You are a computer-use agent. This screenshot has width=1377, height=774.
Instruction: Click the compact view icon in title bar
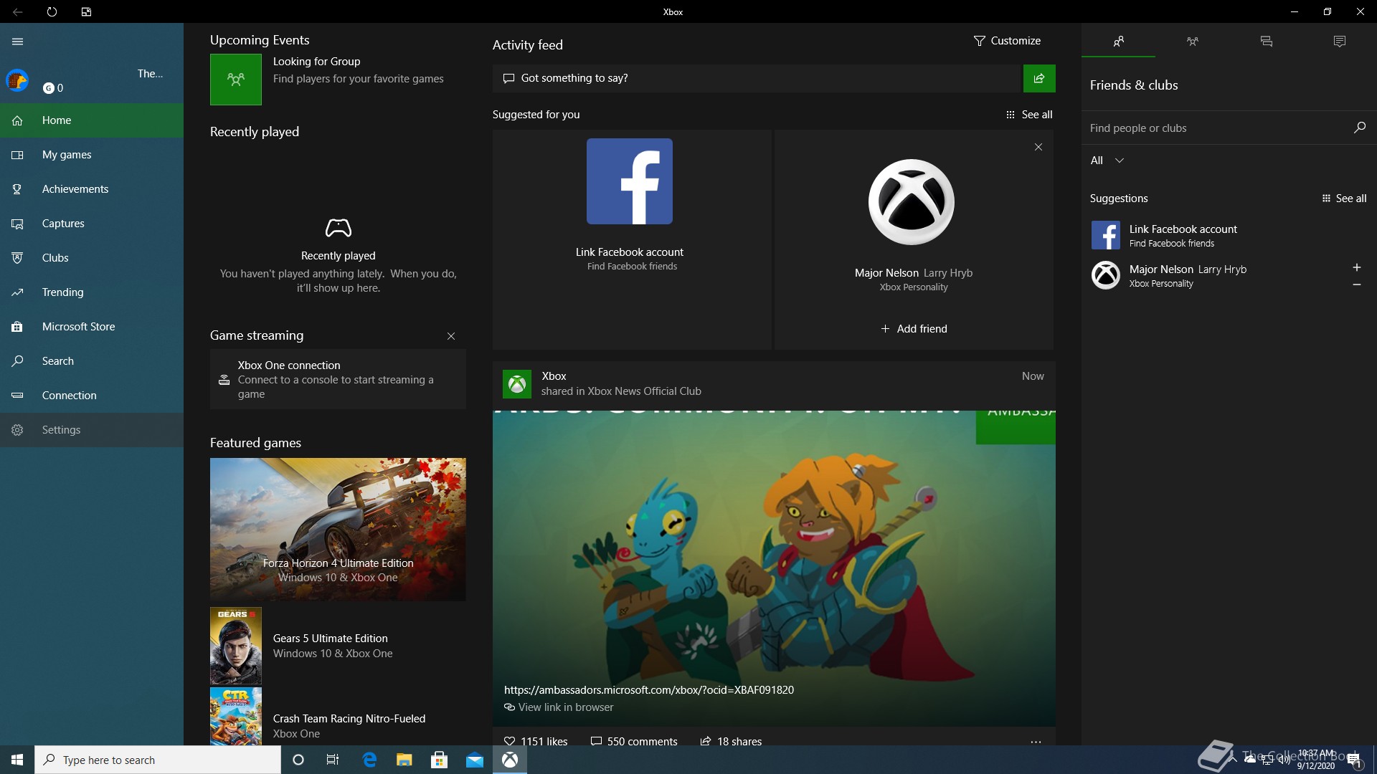86,11
